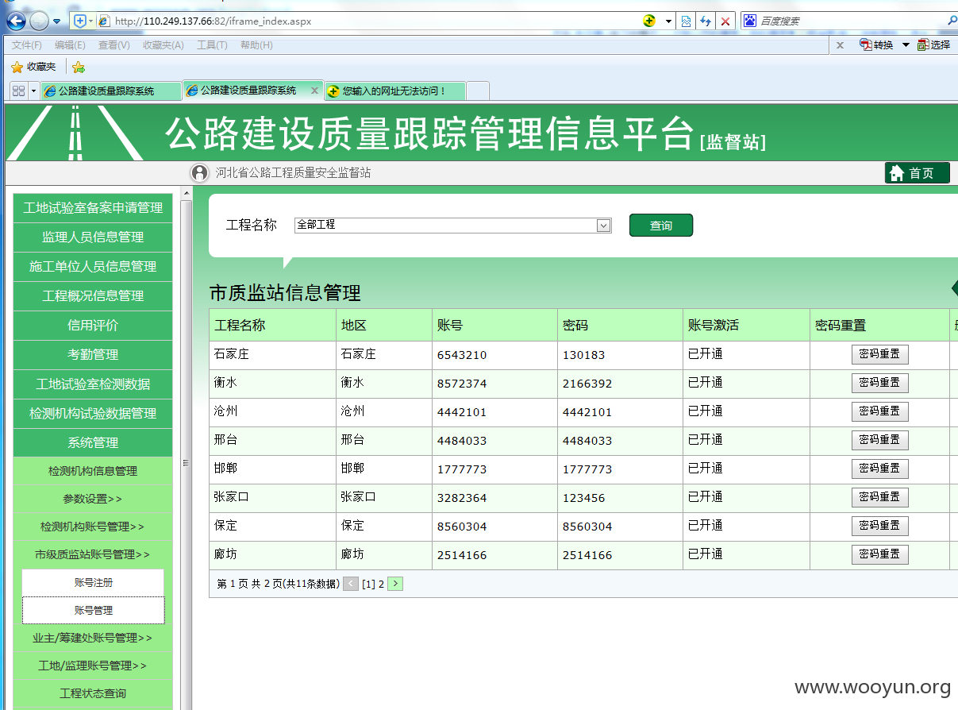This screenshot has height=710, width=958.
Task: Click the browser back arrow button
Action: [15, 21]
